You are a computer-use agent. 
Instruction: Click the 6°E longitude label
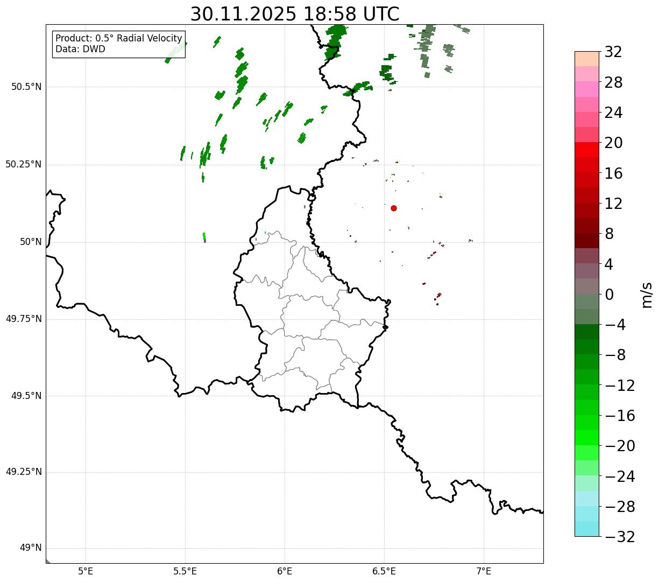[x=285, y=571]
